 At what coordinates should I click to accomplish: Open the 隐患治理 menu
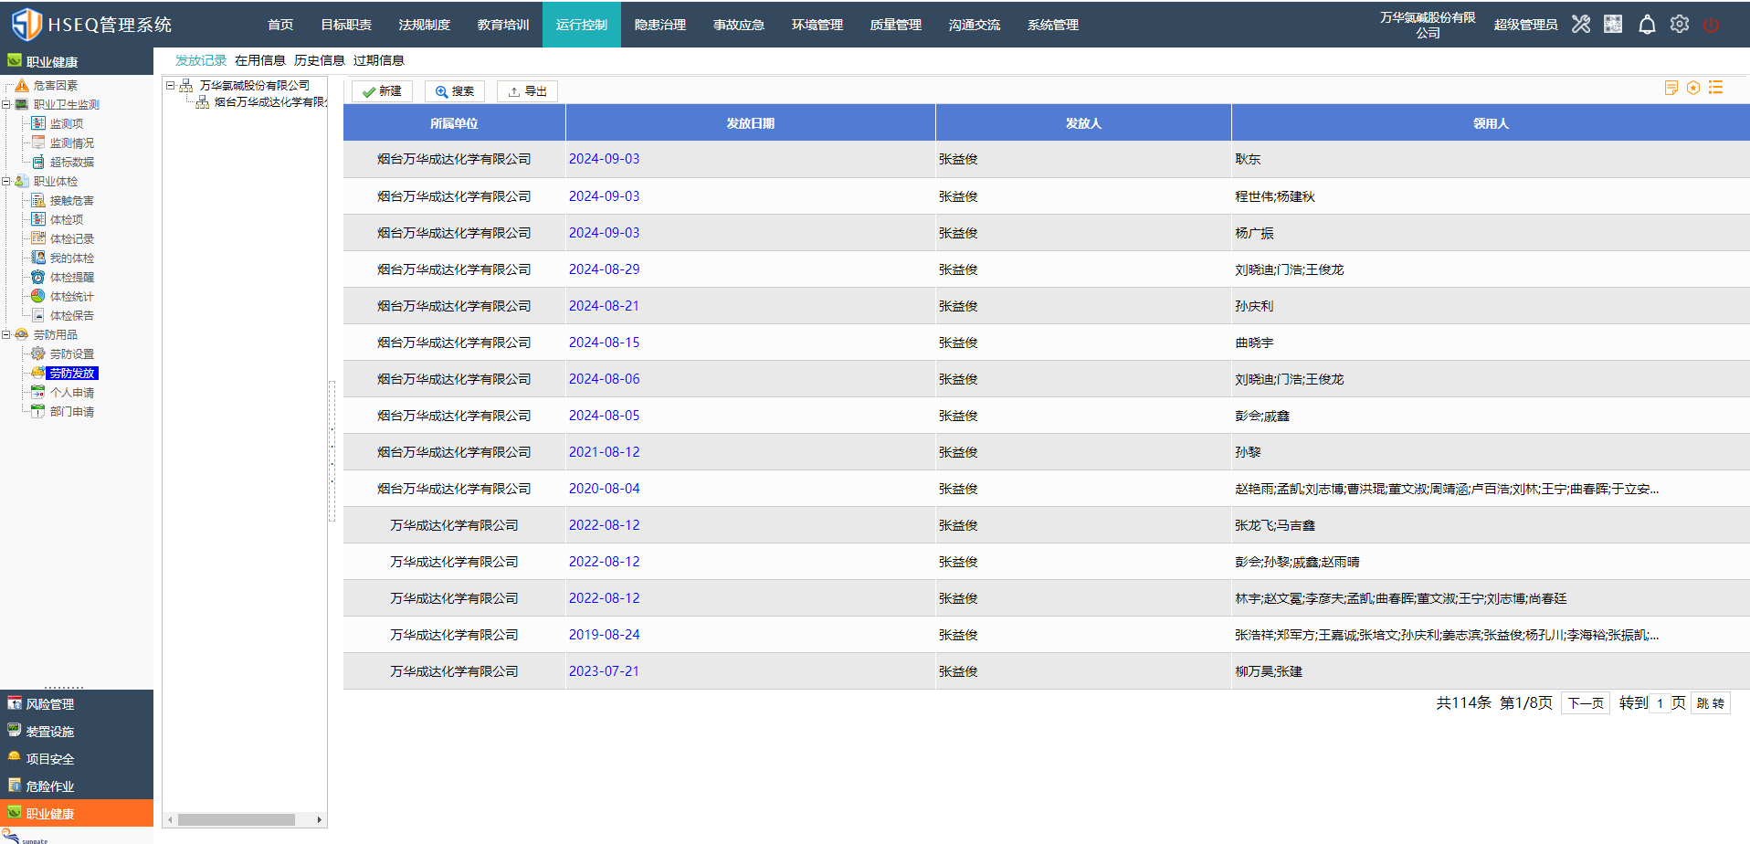[x=660, y=25]
